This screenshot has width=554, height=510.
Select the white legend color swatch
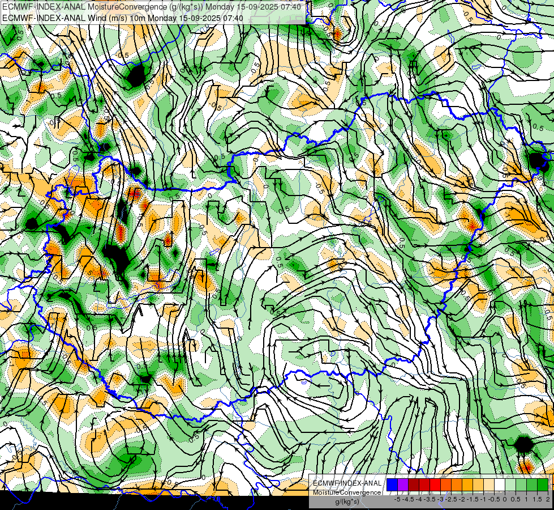click(500, 485)
